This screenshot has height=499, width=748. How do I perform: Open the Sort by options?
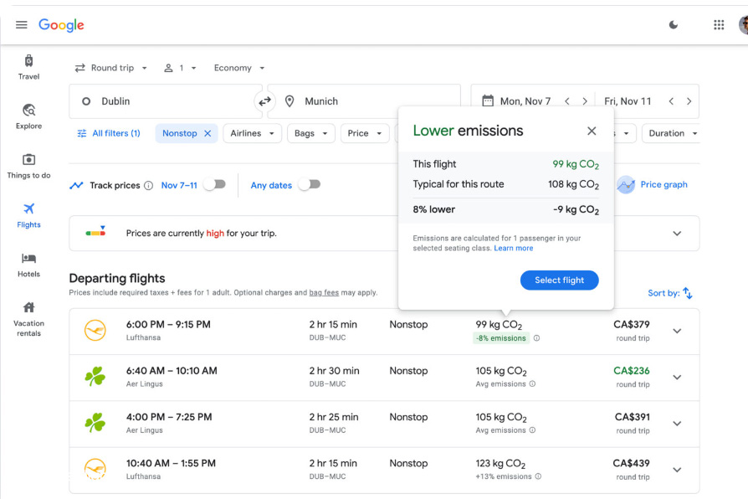[x=669, y=293]
